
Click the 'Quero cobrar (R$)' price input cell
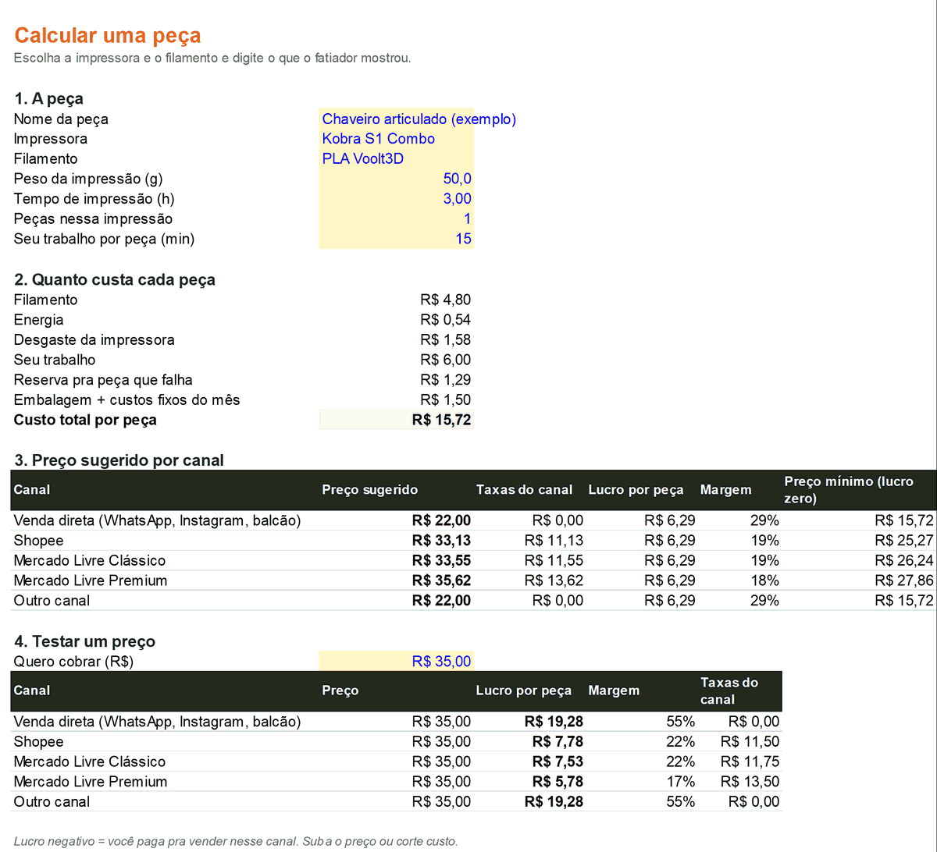(397, 662)
